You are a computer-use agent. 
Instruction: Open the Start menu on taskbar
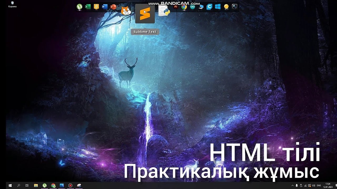(x=10, y=185)
